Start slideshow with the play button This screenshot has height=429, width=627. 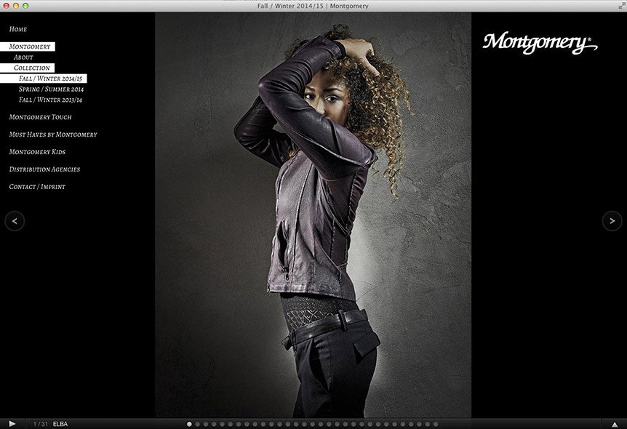click(12, 424)
